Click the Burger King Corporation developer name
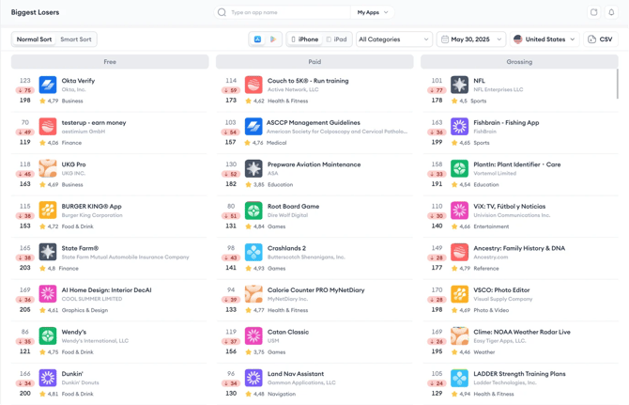The height and width of the screenshot is (405, 629). tap(92, 215)
